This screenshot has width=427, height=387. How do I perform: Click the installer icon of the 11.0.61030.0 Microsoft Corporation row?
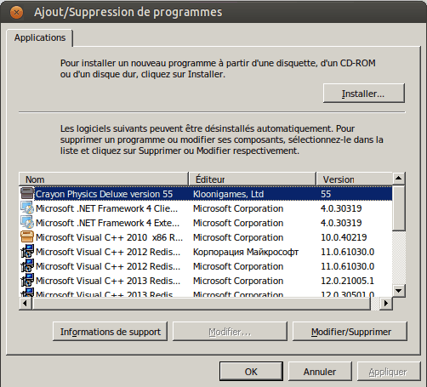(x=27, y=266)
